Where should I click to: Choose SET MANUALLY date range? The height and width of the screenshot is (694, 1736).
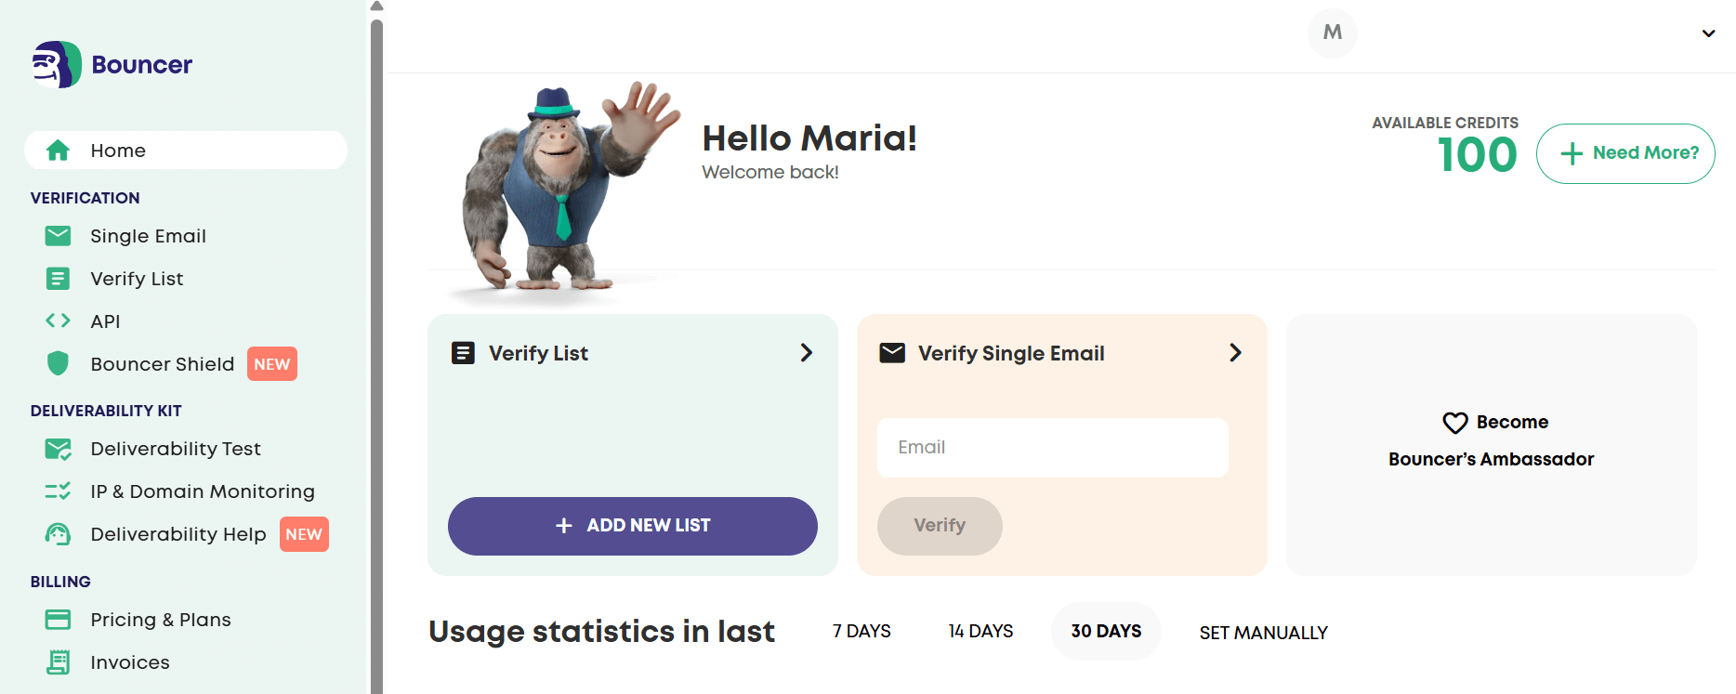(x=1263, y=633)
